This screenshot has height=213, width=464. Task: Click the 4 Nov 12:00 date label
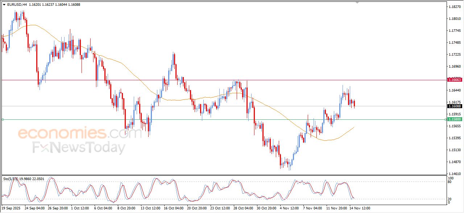pos(289,208)
